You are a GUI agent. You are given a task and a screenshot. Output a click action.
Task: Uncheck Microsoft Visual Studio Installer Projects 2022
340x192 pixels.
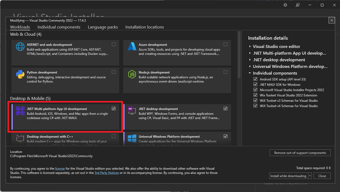click(255, 90)
